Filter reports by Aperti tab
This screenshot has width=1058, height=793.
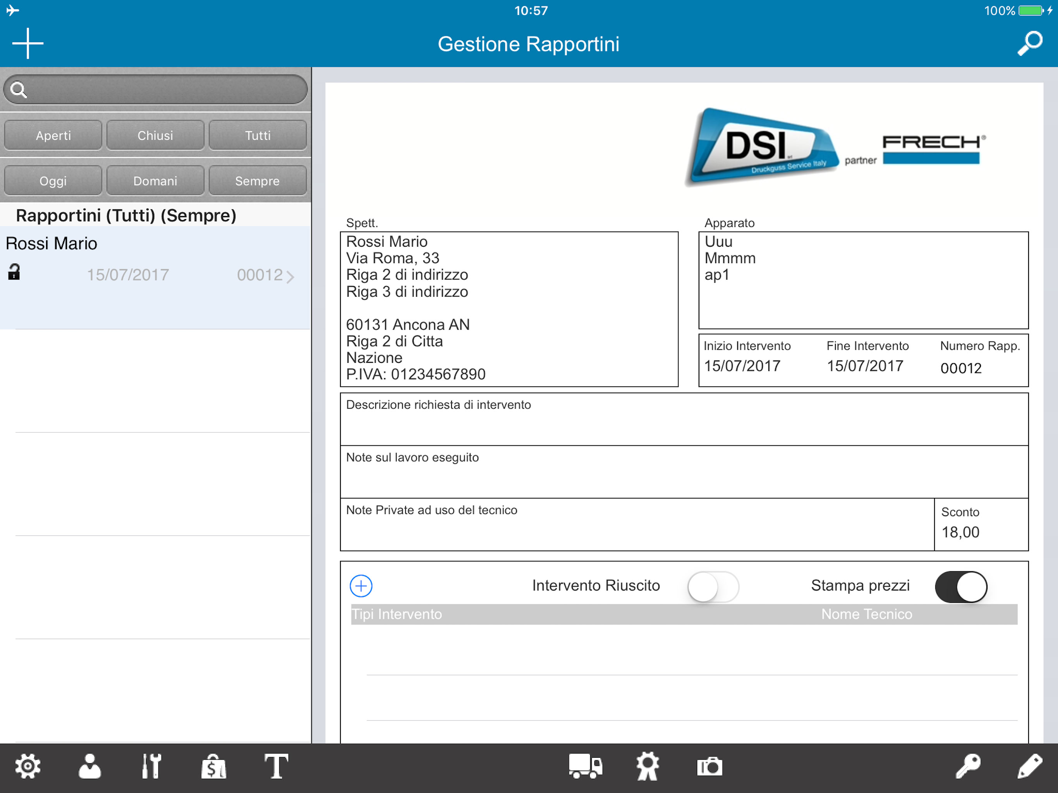53,136
